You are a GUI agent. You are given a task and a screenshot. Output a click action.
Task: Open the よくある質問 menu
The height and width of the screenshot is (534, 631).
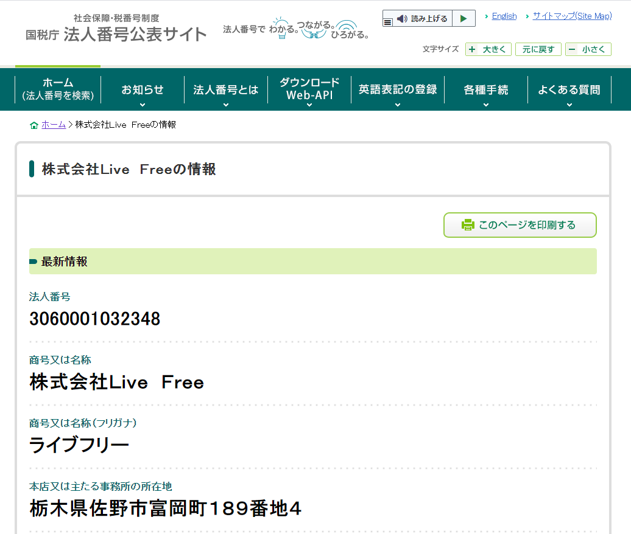coord(569,89)
